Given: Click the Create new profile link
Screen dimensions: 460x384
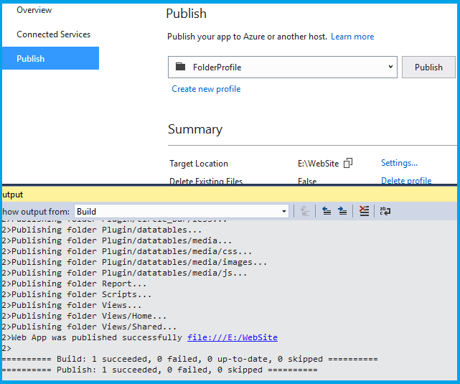Looking at the screenshot, I should (x=206, y=89).
